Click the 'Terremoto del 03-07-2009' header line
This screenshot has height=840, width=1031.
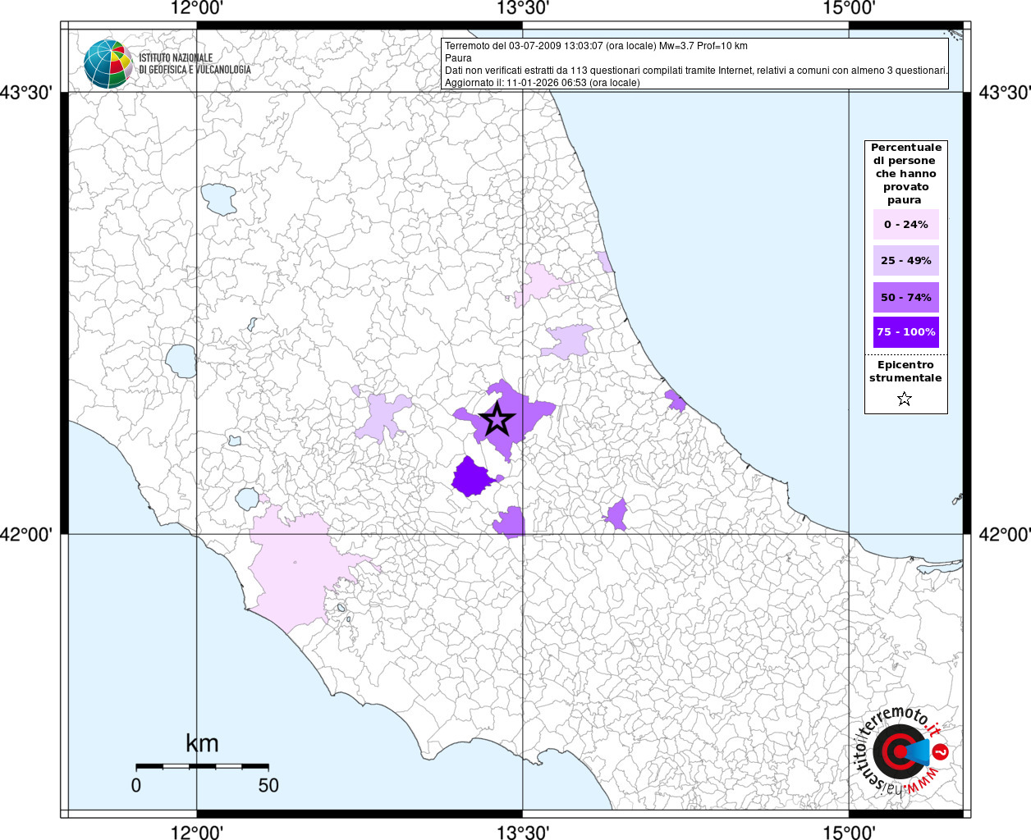point(596,46)
